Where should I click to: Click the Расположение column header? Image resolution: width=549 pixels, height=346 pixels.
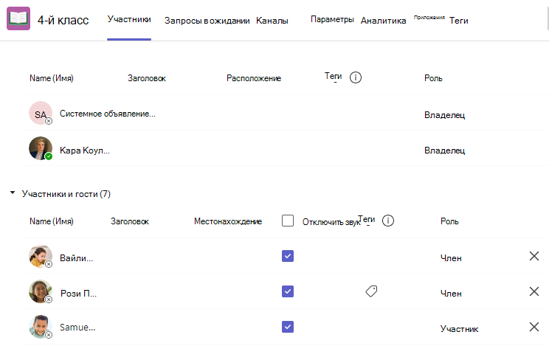pos(254,78)
